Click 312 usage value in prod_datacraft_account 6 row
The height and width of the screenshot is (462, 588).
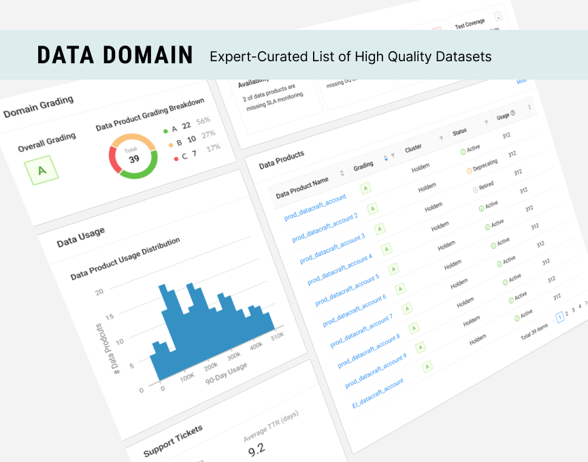coord(535,226)
